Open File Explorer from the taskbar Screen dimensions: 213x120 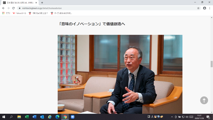pos(19,117)
